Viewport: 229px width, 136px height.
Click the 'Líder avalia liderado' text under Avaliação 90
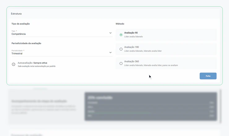pyautogui.click(x=133, y=36)
